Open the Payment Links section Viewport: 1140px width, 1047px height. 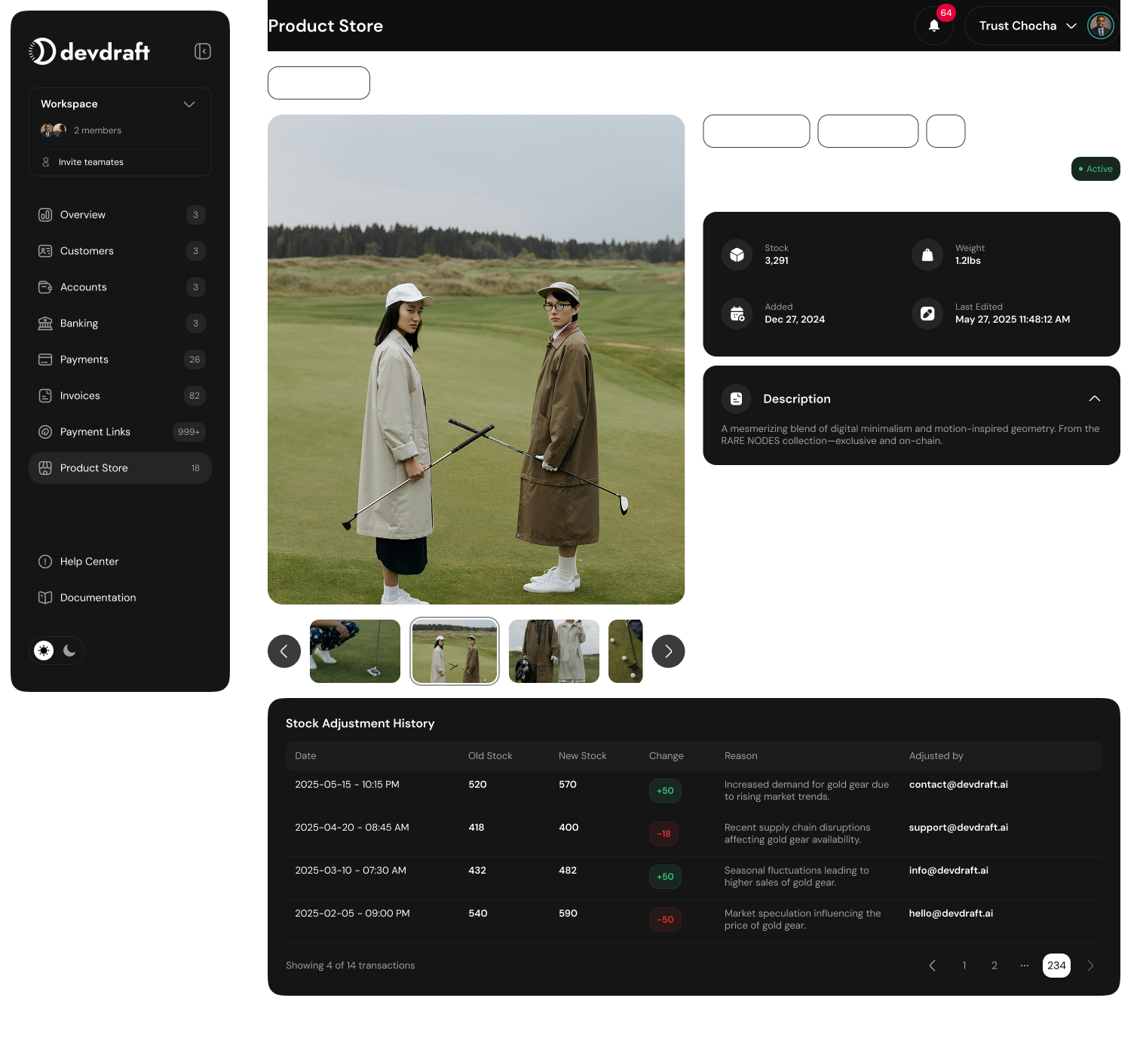pos(95,432)
